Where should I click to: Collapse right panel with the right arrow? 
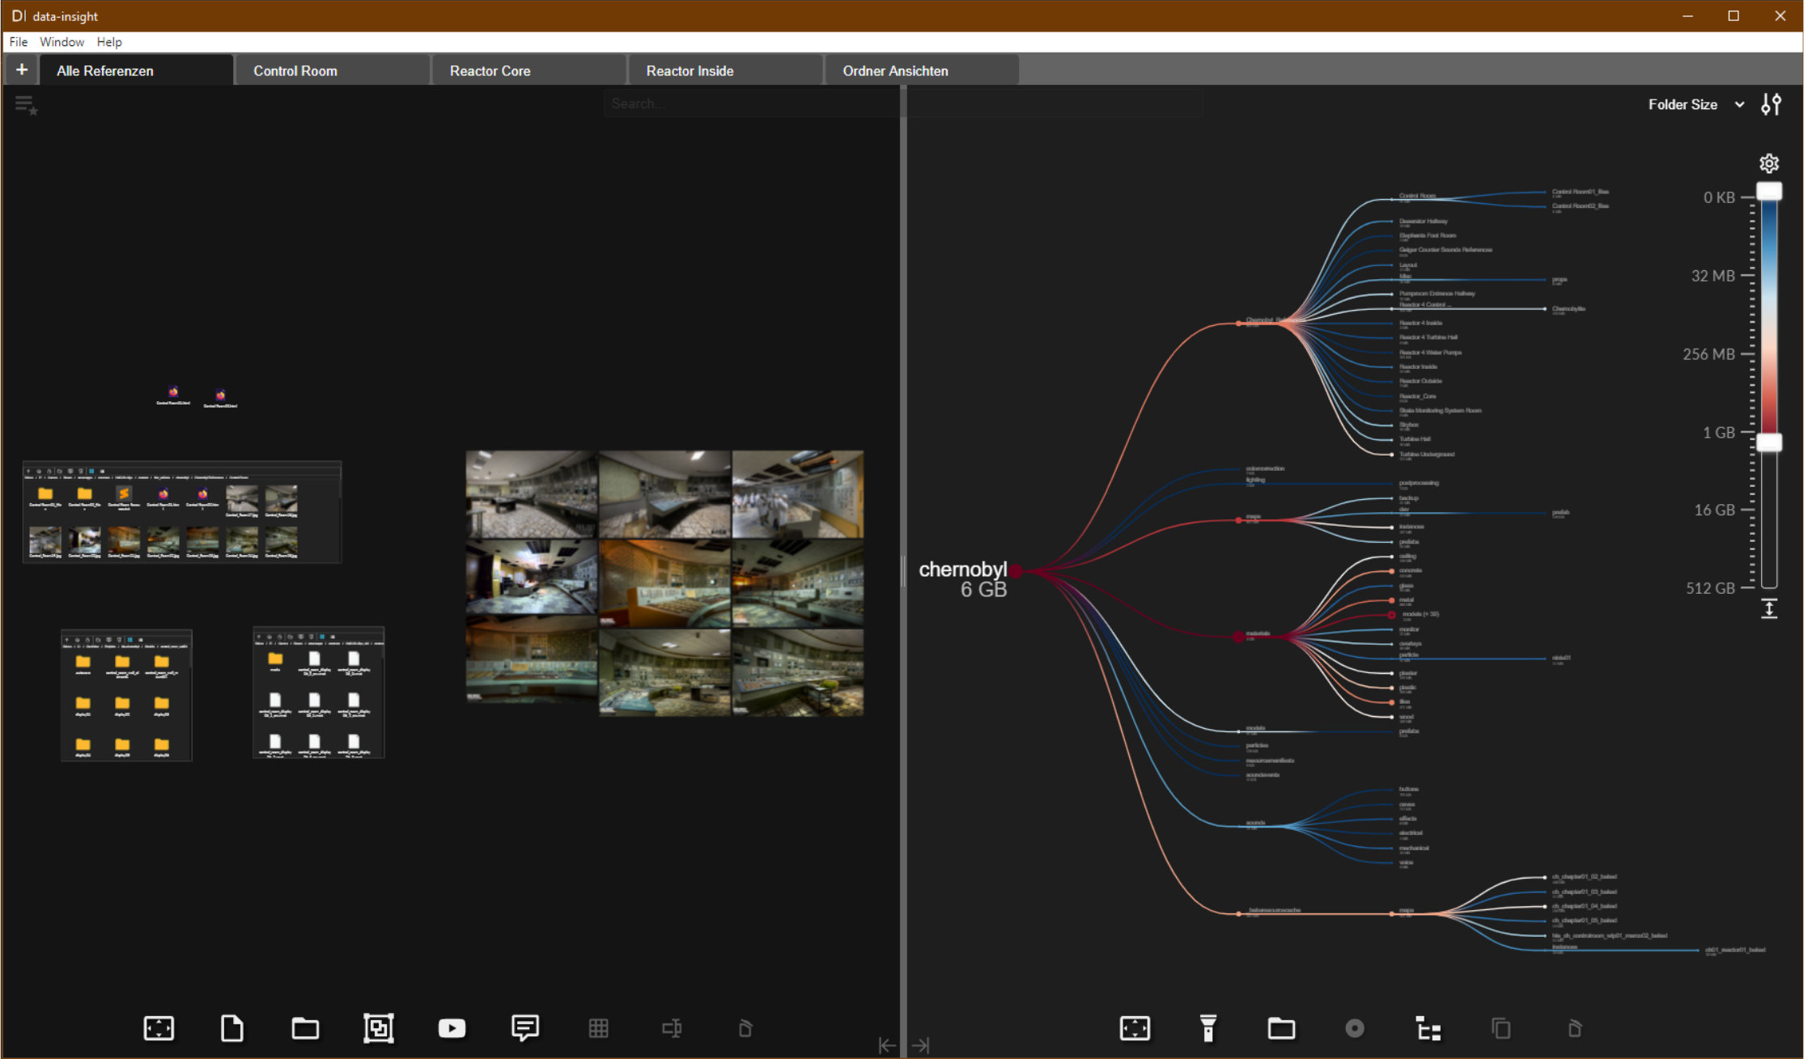point(921,1045)
